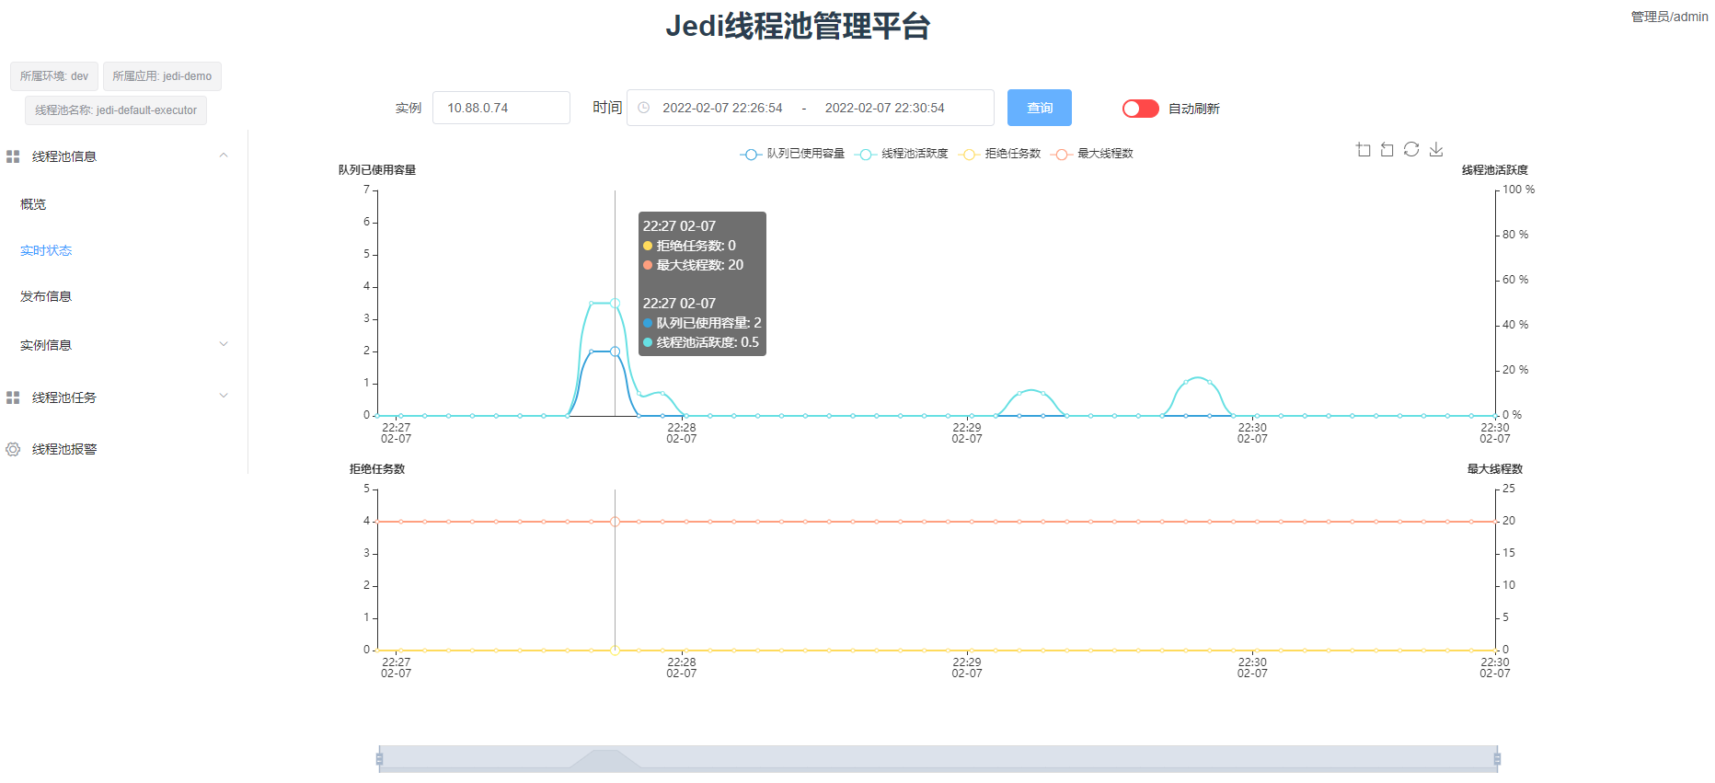Image resolution: width=1715 pixels, height=783 pixels.
Task: Click the gear icon beside 线程池报警
Action: [13, 449]
